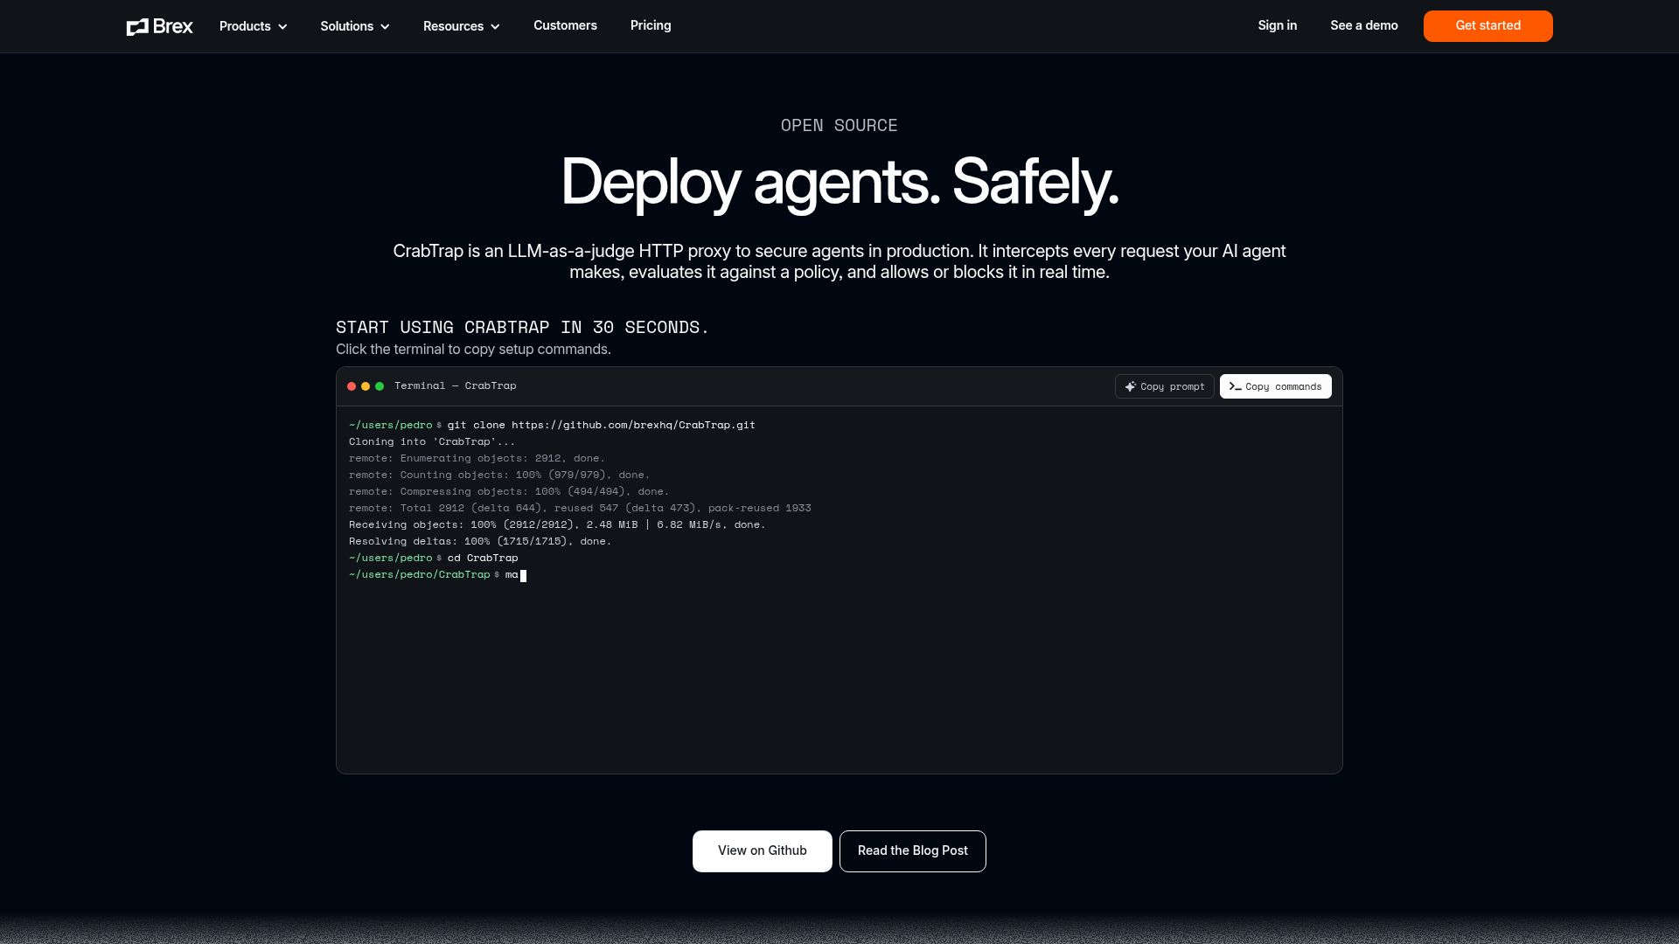Click 'Cloning into CrabTrap' output line
Viewport: 1679px width, 944px height.
pos(432,441)
